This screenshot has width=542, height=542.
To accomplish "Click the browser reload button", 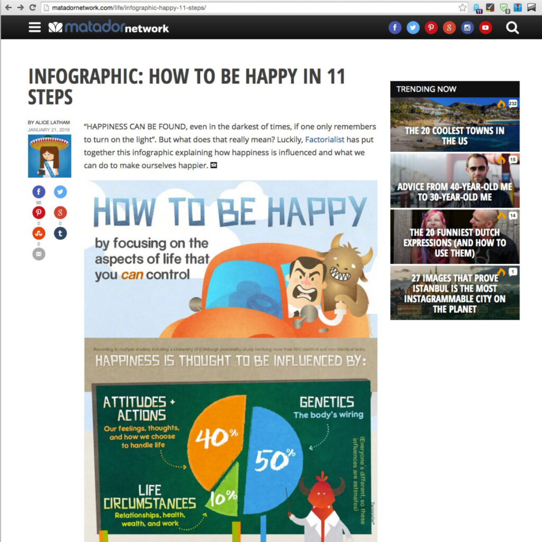I will pyautogui.click(x=32, y=7).
